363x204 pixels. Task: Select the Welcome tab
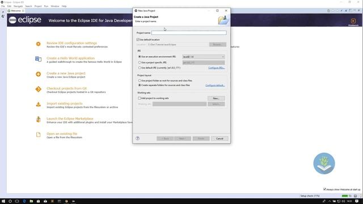click(x=16, y=11)
